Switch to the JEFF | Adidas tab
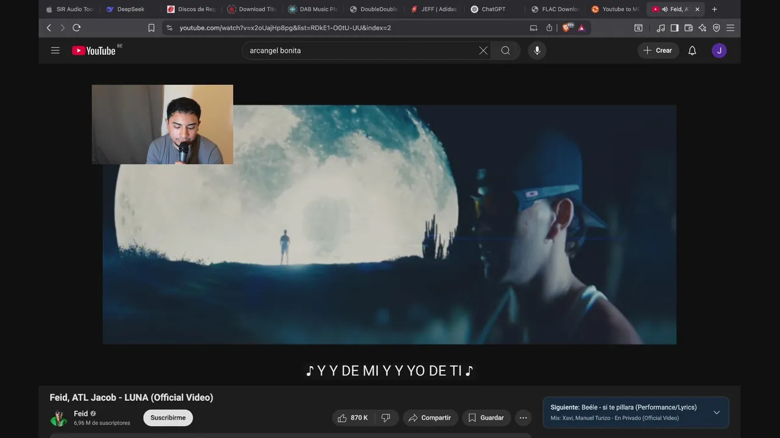Viewport: 780px width, 438px height. (434, 9)
